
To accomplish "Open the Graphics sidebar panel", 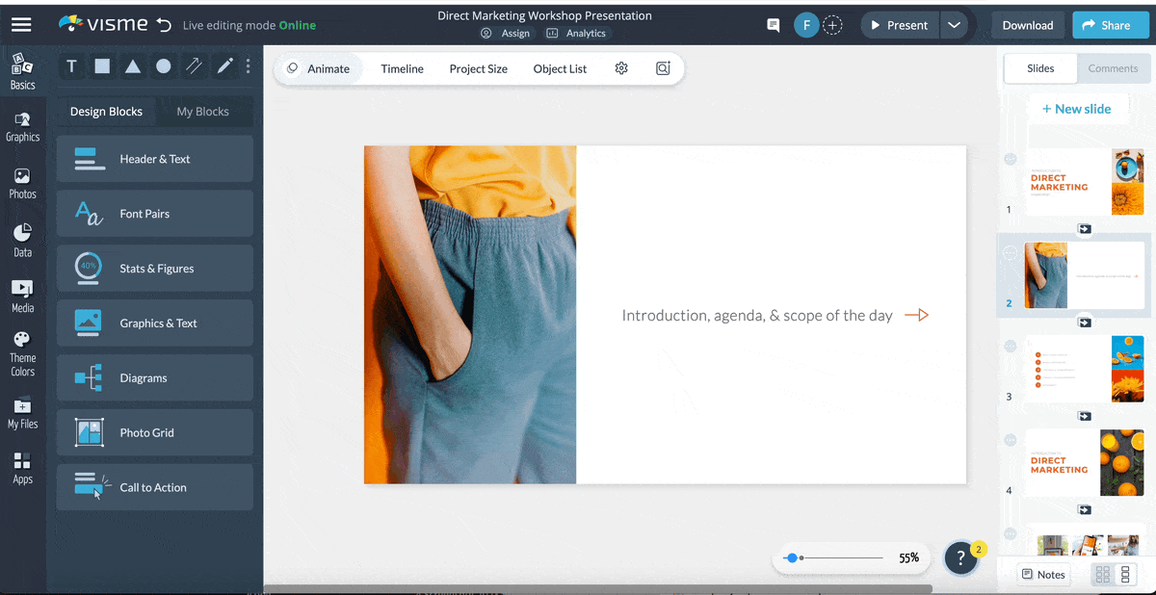I will (22, 126).
